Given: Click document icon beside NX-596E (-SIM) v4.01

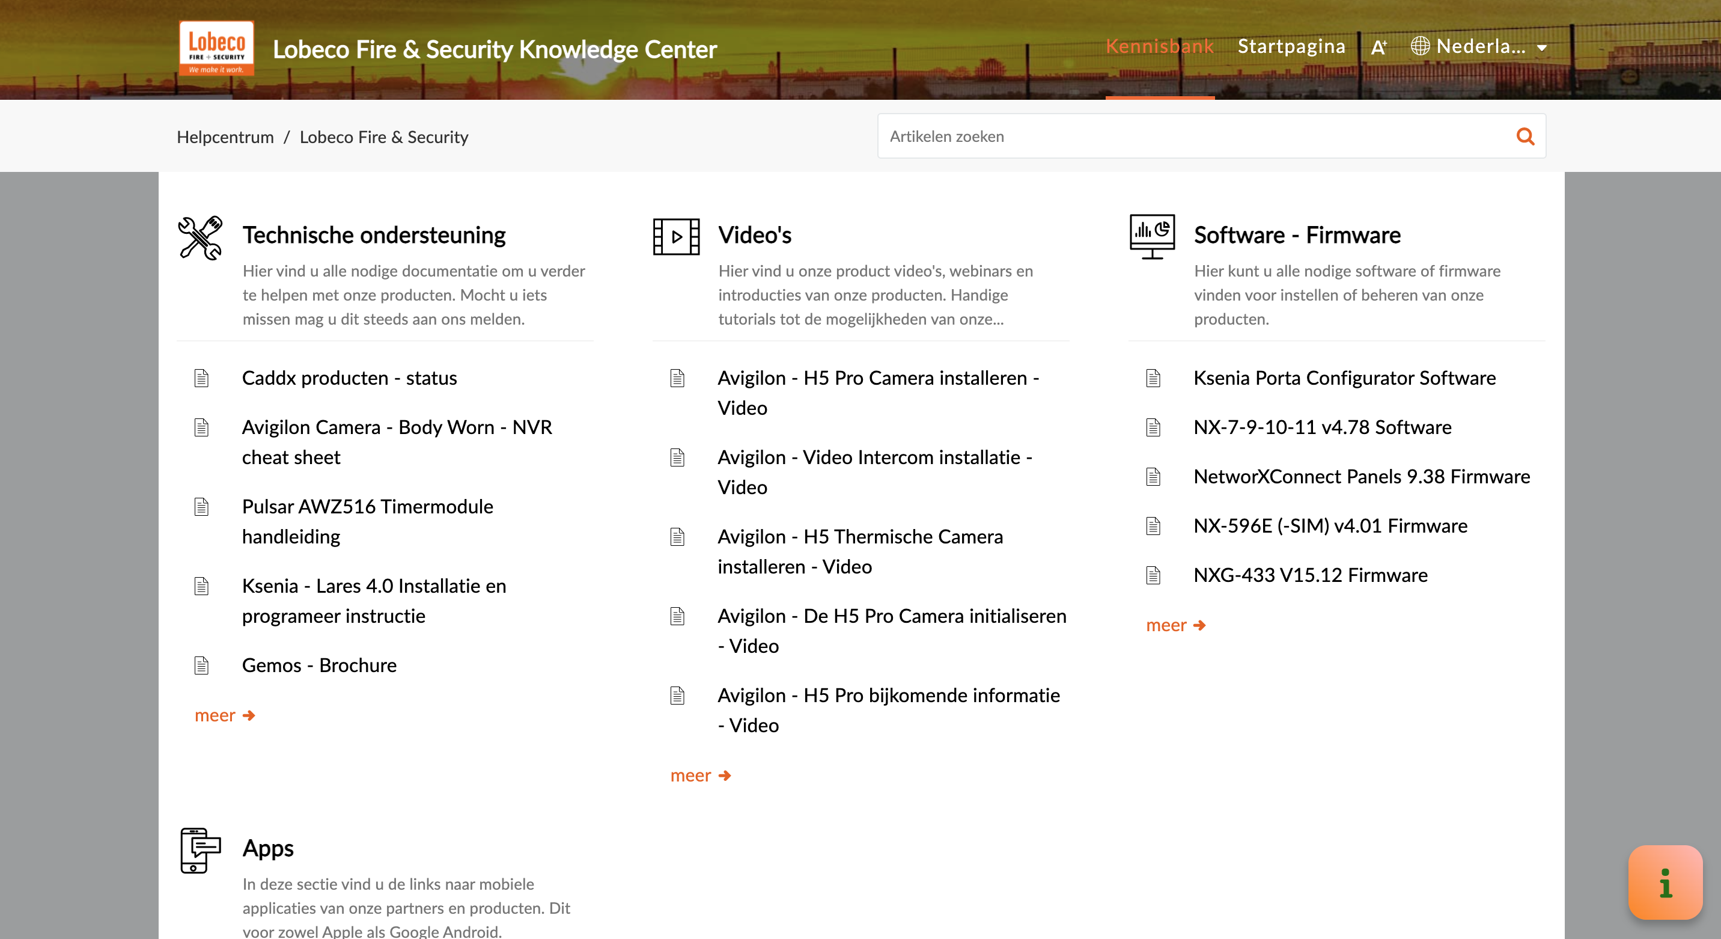Looking at the screenshot, I should click(x=1153, y=526).
